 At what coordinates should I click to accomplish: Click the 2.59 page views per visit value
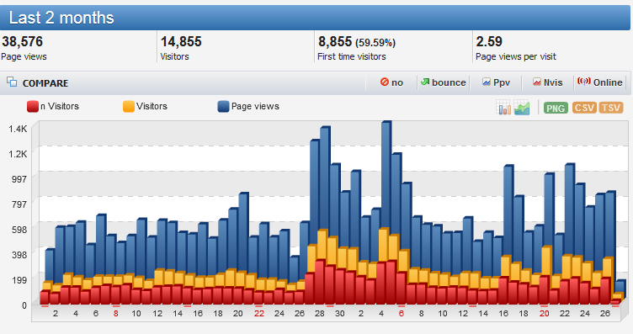(x=489, y=41)
